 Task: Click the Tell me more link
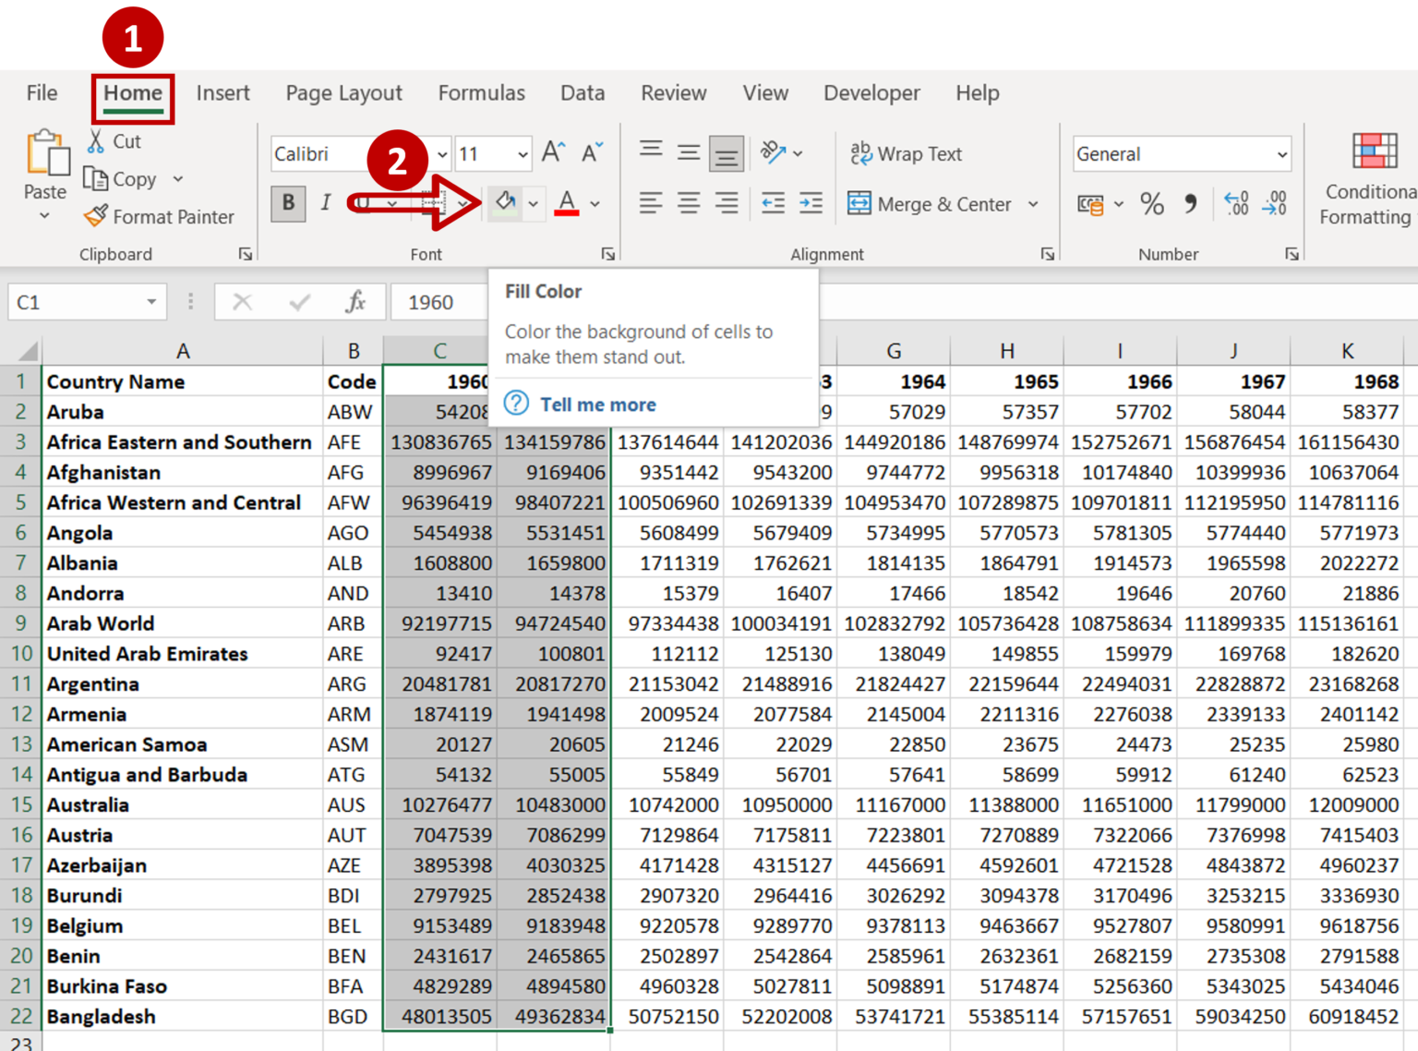click(596, 404)
